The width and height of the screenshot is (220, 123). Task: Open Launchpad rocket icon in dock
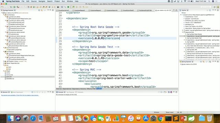[x=25, y=119]
